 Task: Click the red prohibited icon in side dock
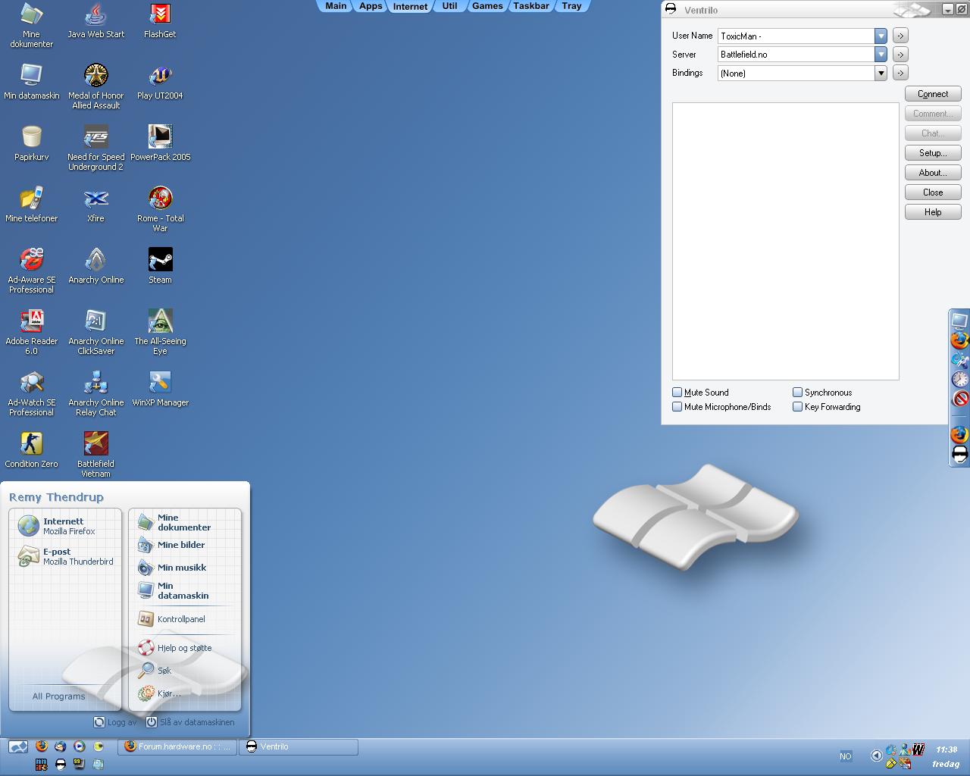click(960, 399)
